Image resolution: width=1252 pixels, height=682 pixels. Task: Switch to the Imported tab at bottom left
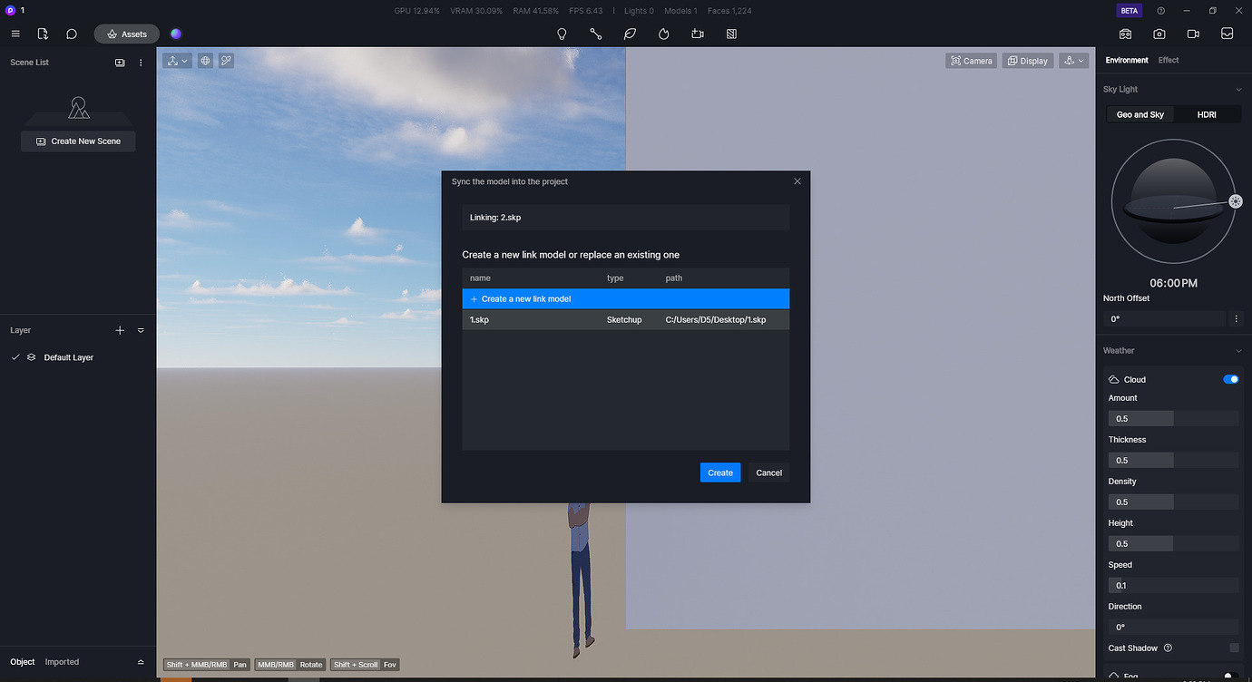[61, 662]
